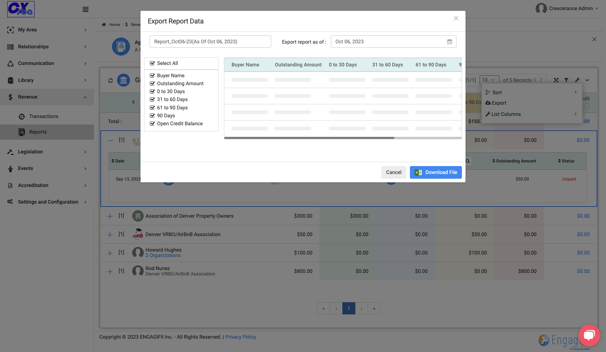
Task: Collapse the Revenue menu
Action: pyautogui.click(x=47, y=97)
